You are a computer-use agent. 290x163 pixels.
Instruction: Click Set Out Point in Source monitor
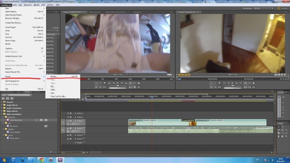click(101, 83)
